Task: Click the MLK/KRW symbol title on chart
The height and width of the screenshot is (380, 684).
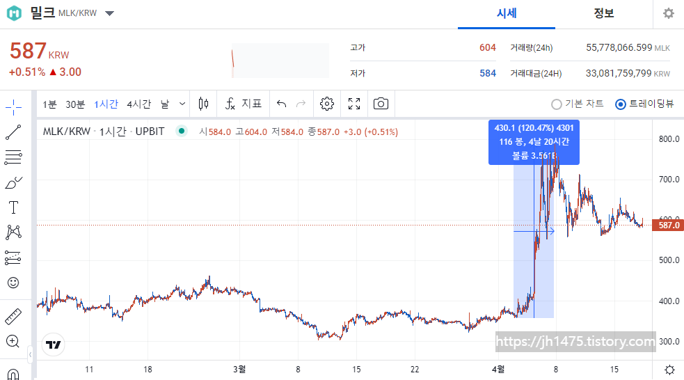Action: point(104,132)
